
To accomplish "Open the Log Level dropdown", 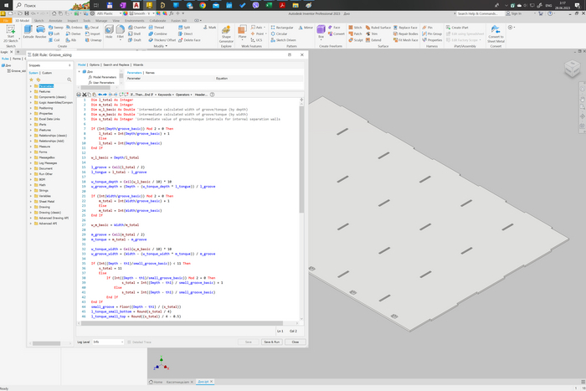I will tap(111, 342).
